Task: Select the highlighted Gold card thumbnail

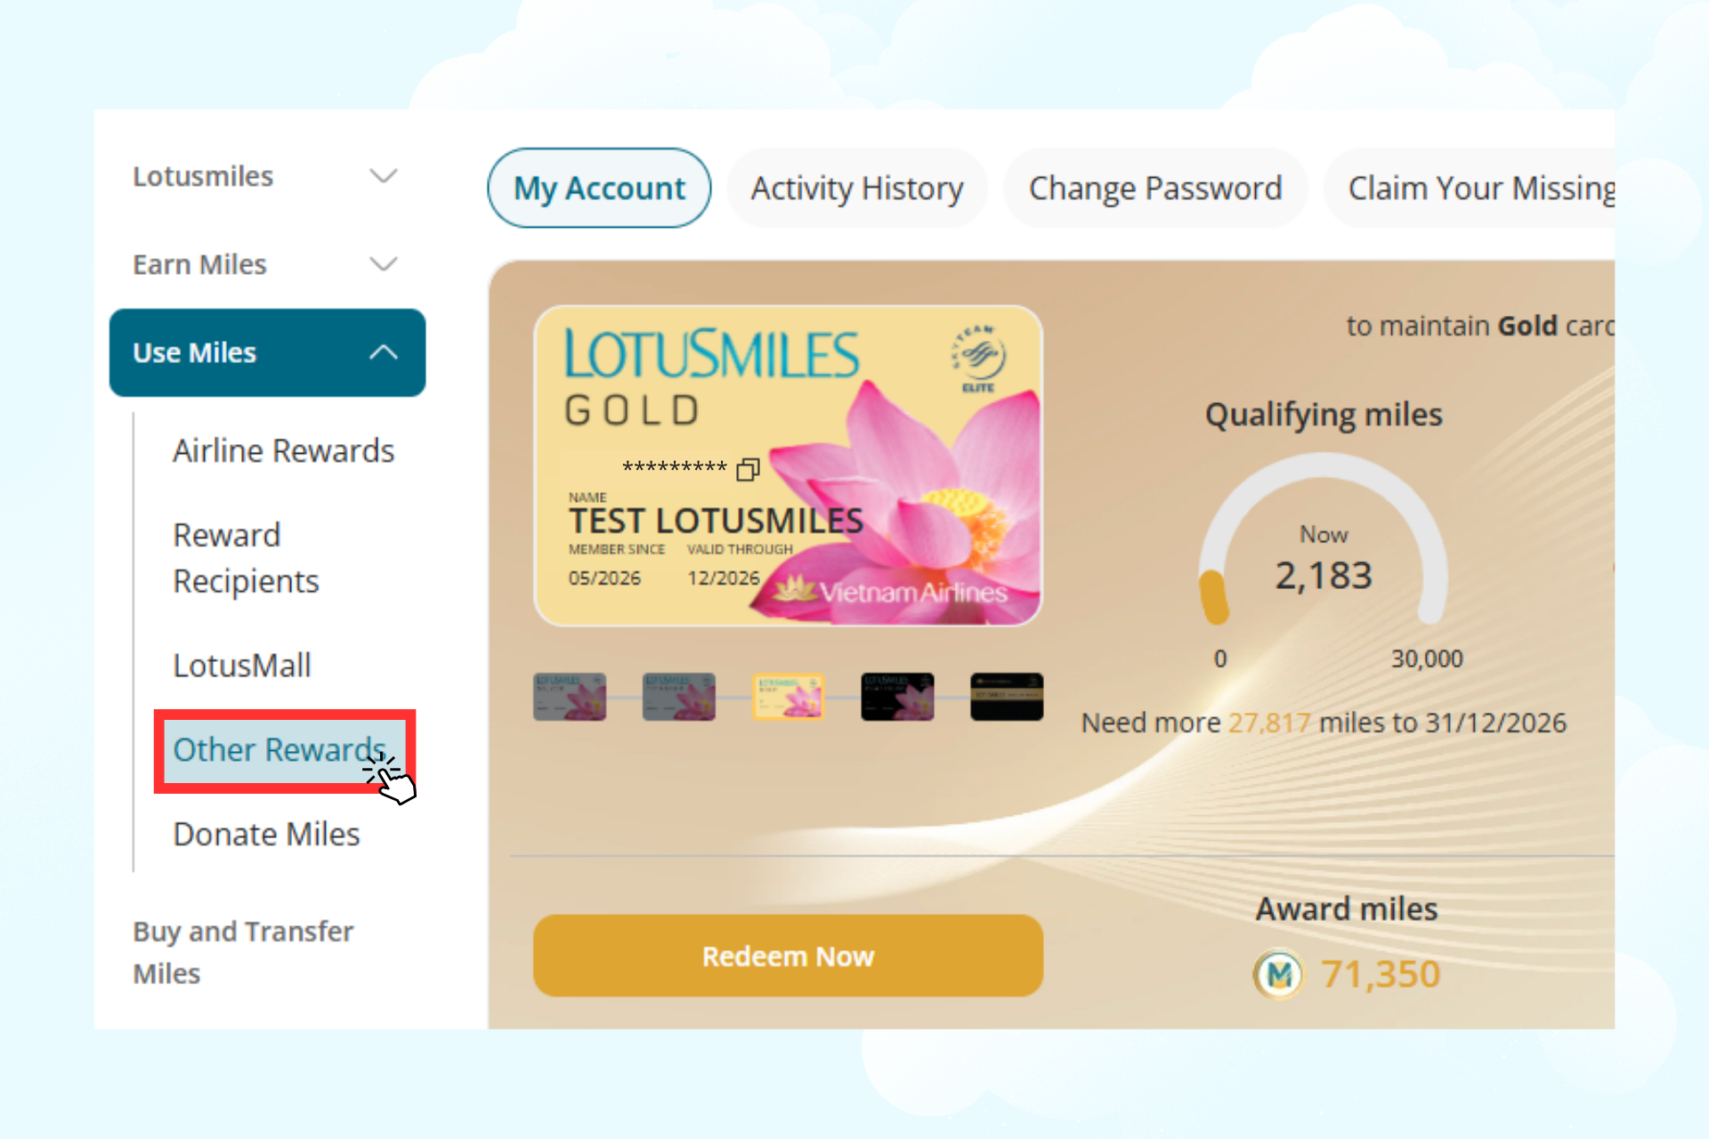Action: [x=789, y=696]
